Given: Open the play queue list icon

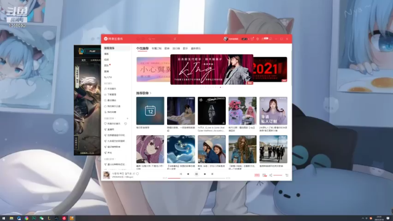Looking at the screenshot, I should coord(287,175).
